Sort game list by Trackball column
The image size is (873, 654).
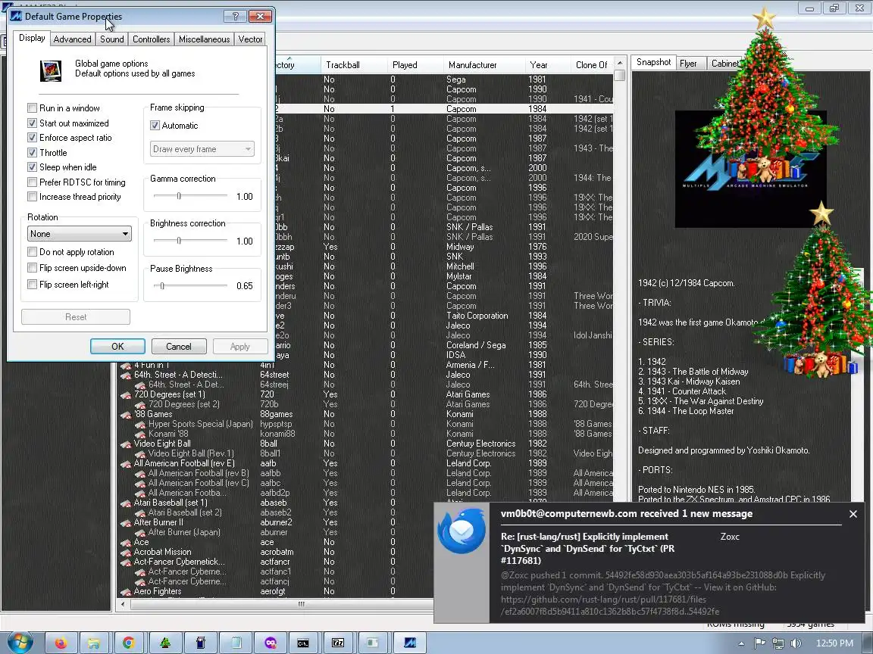click(x=354, y=65)
